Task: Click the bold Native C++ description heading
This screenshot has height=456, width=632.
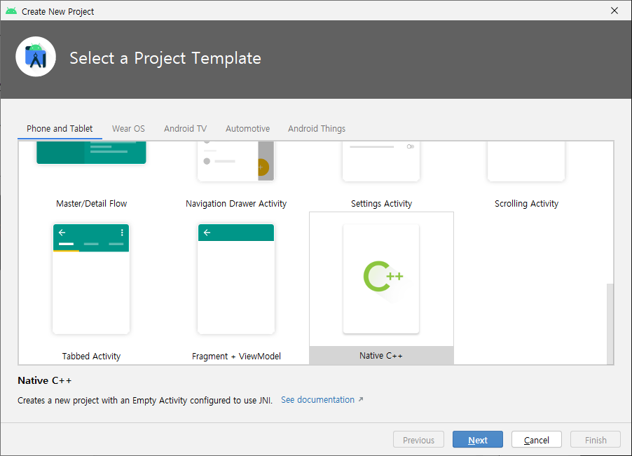Action: tap(45, 380)
